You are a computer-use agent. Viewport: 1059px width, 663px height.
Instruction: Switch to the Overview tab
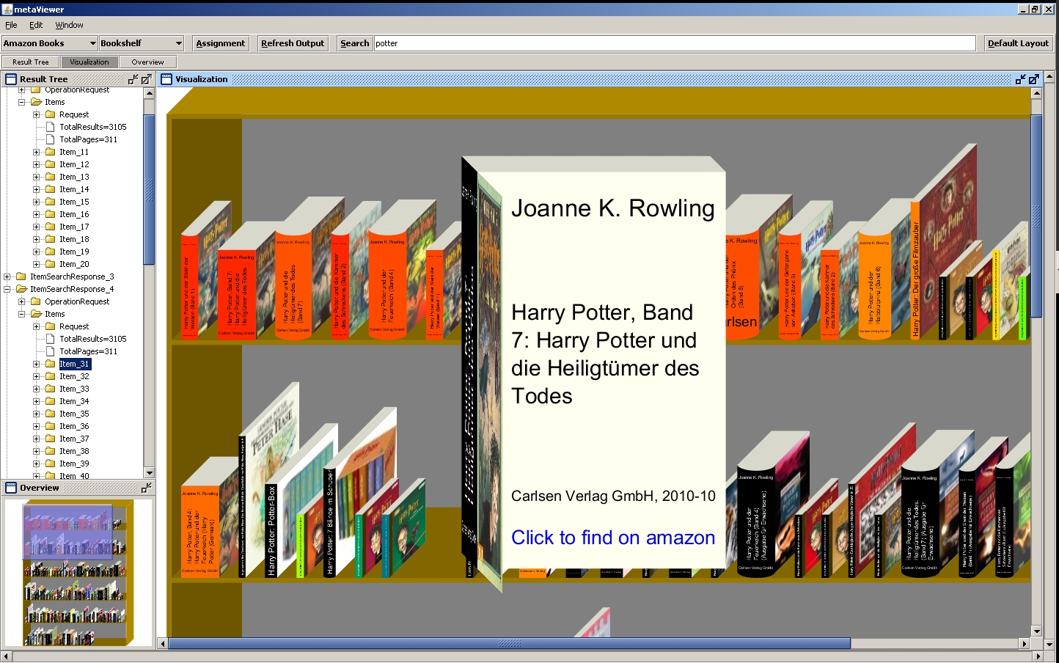(147, 62)
